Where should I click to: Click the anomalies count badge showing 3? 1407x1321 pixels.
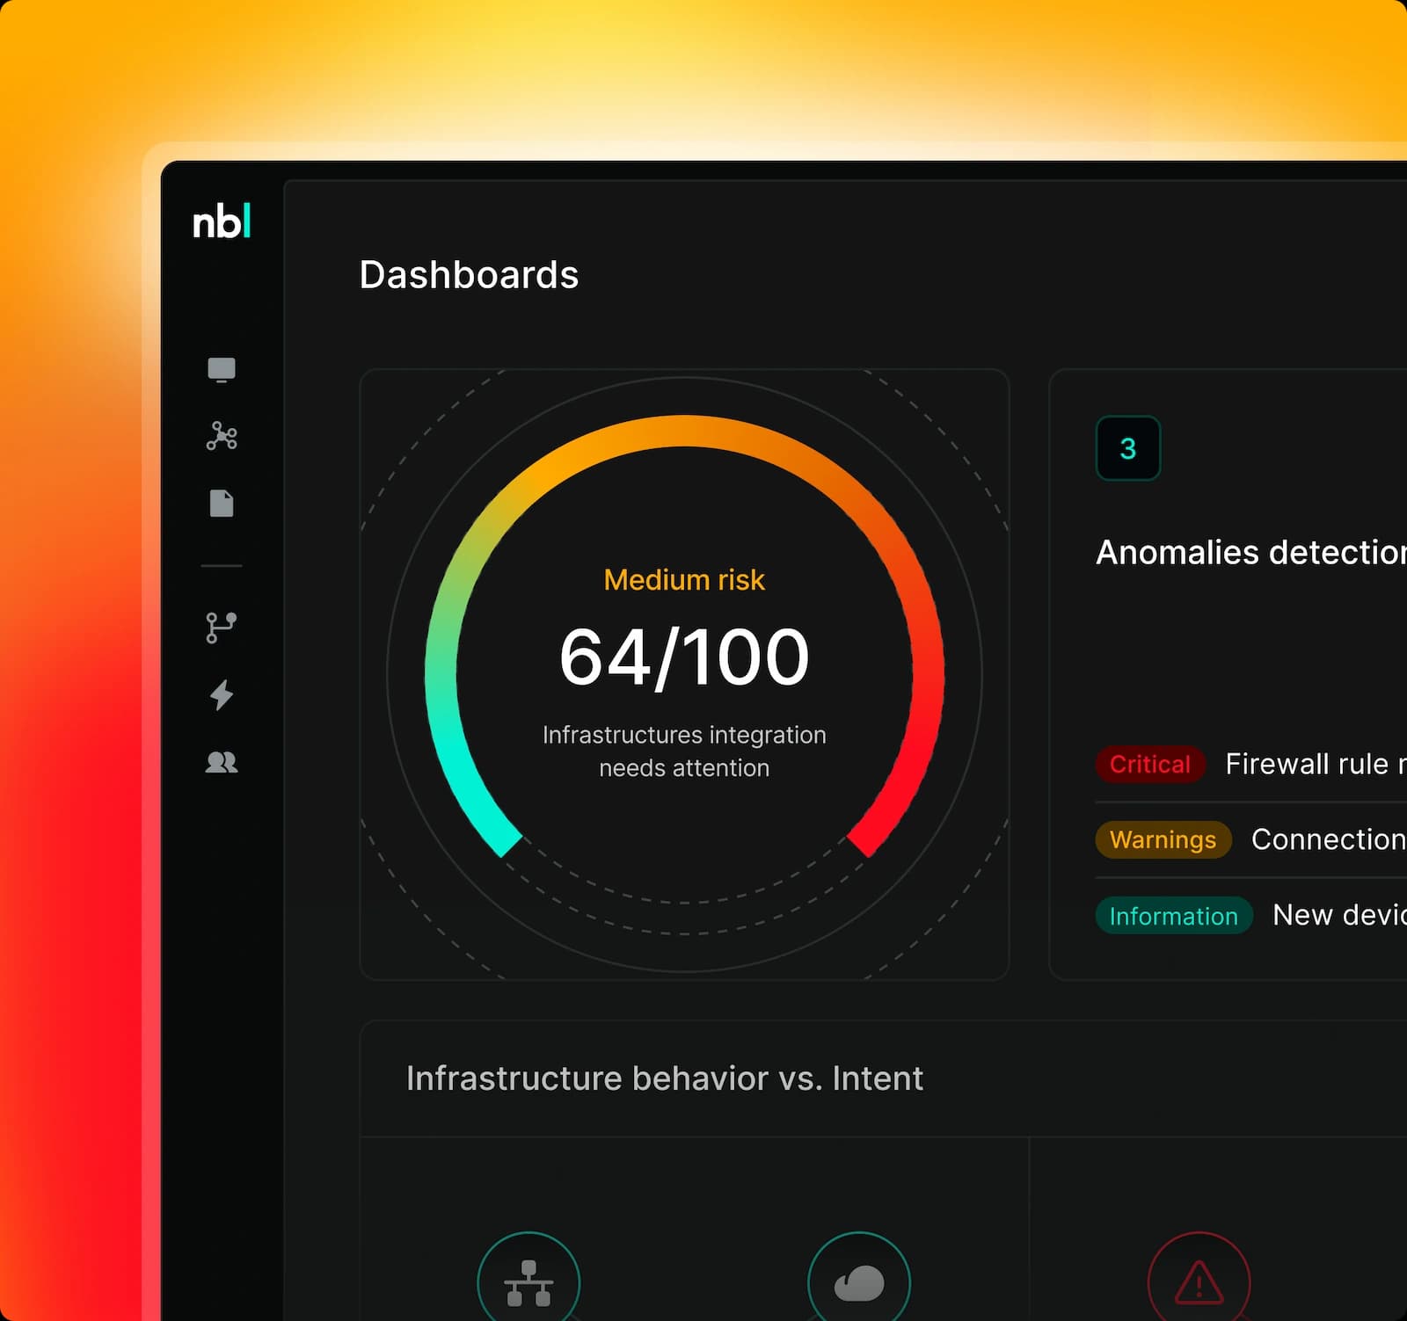pyautogui.click(x=1127, y=448)
